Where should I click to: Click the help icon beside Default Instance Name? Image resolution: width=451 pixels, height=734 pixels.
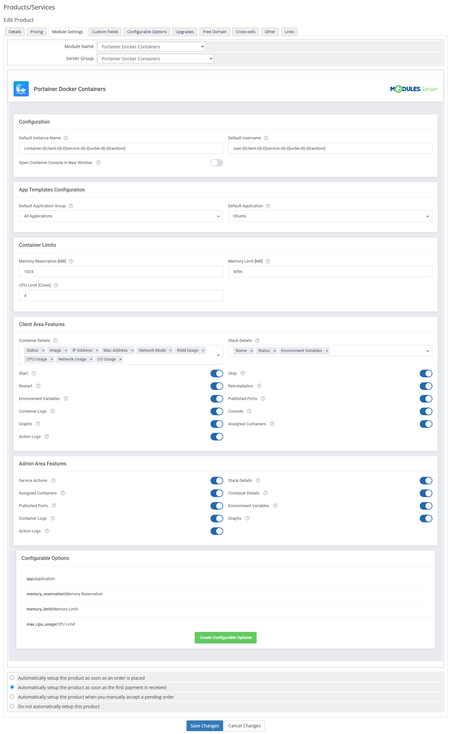click(66, 138)
